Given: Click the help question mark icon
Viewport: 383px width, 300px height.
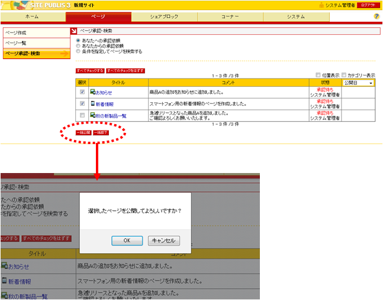Looking at the screenshot, I should [x=376, y=17].
